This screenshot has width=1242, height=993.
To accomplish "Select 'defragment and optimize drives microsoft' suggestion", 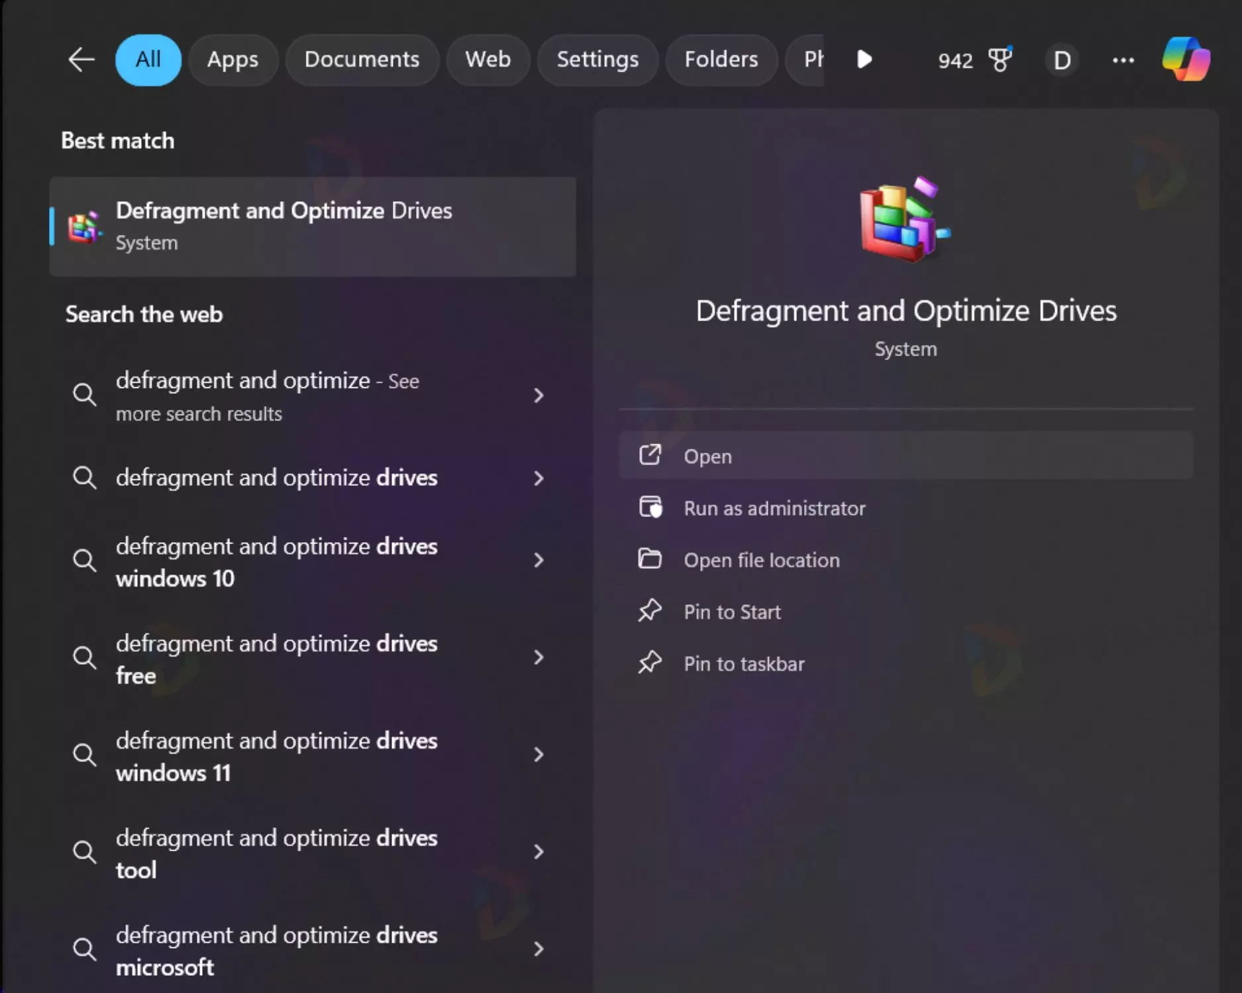I will pyautogui.click(x=313, y=951).
